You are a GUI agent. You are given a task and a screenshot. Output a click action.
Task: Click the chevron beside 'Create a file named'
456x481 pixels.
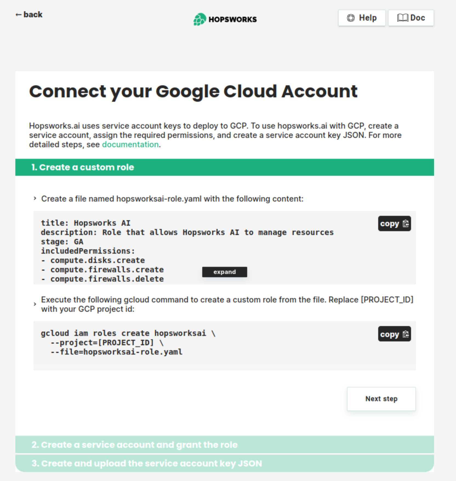tap(35, 198)
